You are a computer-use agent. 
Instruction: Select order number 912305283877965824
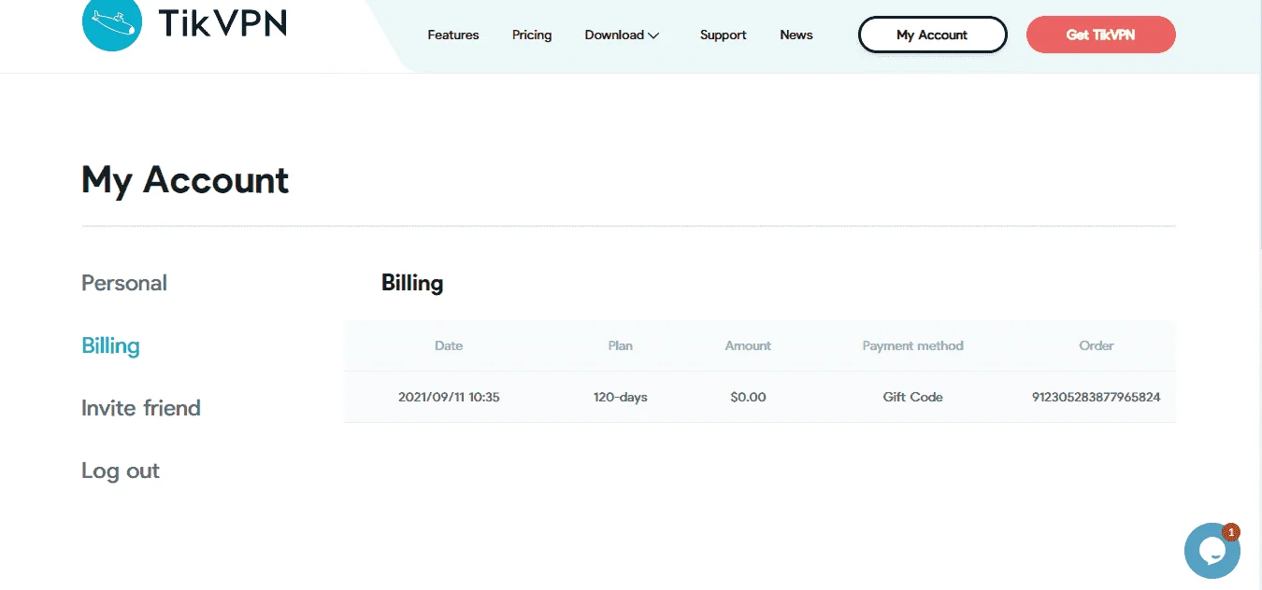click(x=1097, y=397)
